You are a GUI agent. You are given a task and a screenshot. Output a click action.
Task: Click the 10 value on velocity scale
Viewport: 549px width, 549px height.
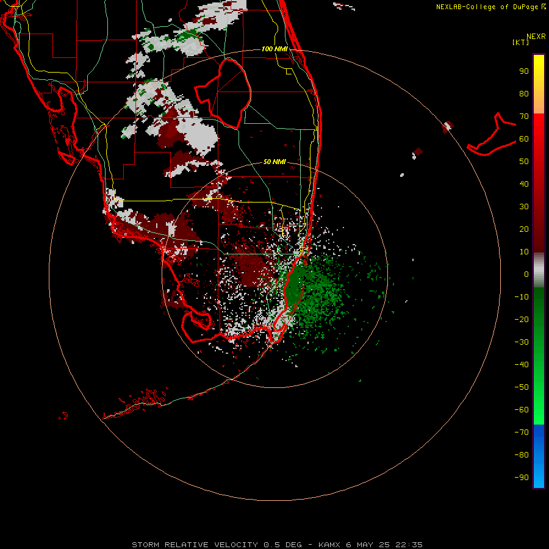[x=524, y=252]
